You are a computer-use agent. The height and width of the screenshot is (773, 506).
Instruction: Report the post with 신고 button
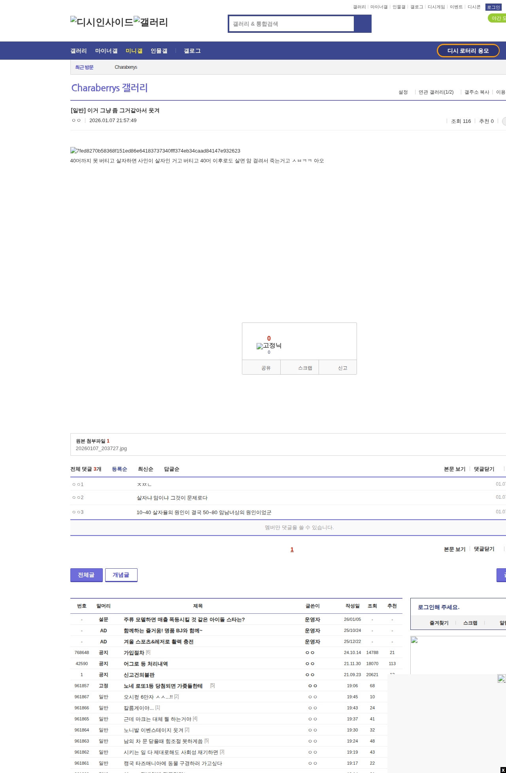tap(342, 368)
